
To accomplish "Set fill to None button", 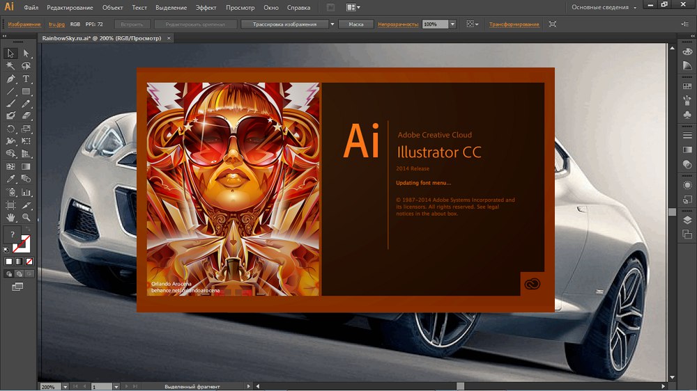I will [x=29, y=262].
